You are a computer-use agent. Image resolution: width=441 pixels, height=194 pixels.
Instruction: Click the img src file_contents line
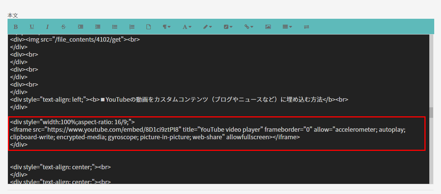pyautogui.click(x=75, y=39)
